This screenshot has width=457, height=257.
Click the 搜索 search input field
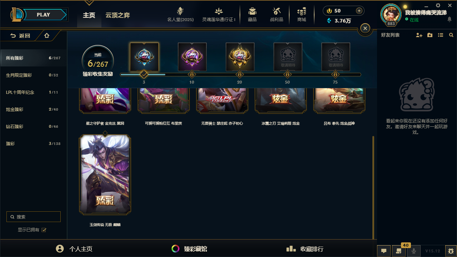(x=34, y=217)
